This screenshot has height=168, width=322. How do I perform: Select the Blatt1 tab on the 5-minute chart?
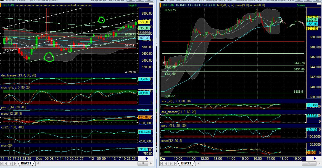coord(186,164)
